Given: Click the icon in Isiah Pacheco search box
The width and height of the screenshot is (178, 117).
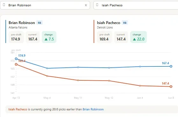Looking at the screenshot, I should click(x=97, y=5).
